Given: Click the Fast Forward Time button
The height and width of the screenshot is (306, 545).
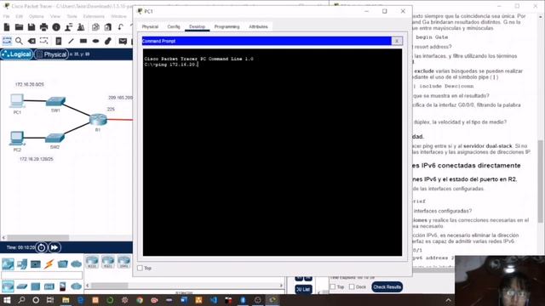Looking at the screenshot, I should point(54,247).
